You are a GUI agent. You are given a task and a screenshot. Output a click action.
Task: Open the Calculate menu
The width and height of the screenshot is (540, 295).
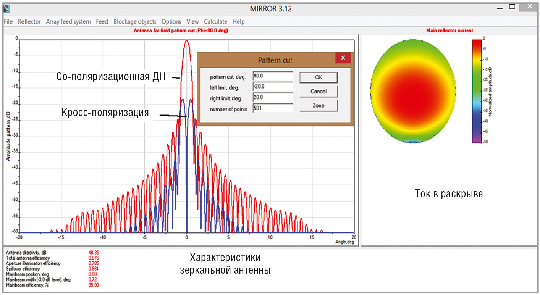pyautogui.click(x=215, y=22)
